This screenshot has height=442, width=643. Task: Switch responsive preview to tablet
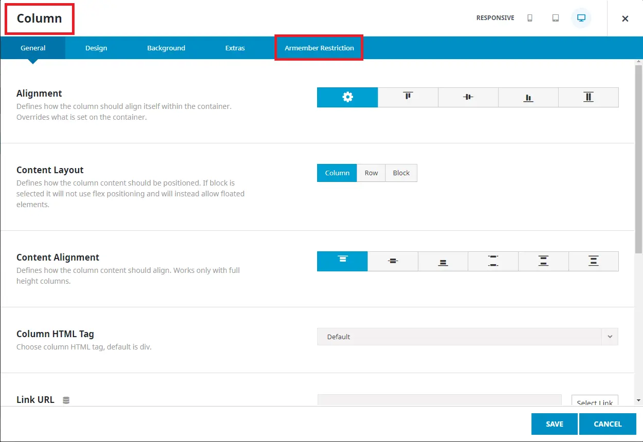556,18
